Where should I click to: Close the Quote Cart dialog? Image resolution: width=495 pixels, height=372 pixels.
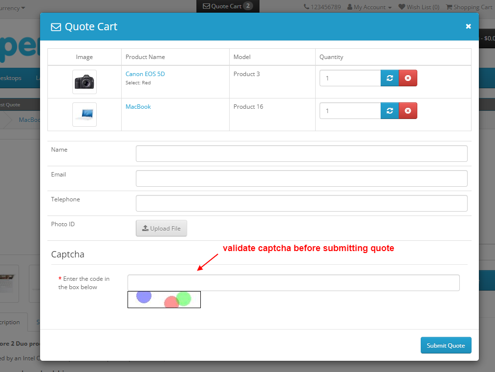point(468,26)
